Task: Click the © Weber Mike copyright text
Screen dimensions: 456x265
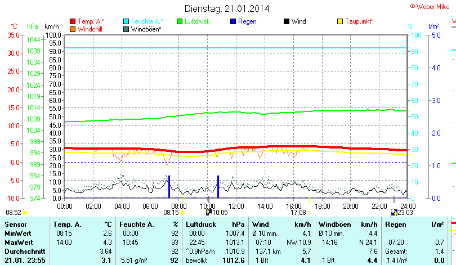Action: [430, 6]
